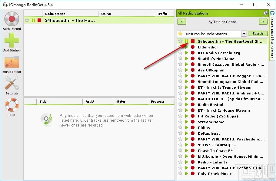Record RTL Radio Letzebuerg
Viewport: 276px width, 181px height.
click(x=193, y=53)
